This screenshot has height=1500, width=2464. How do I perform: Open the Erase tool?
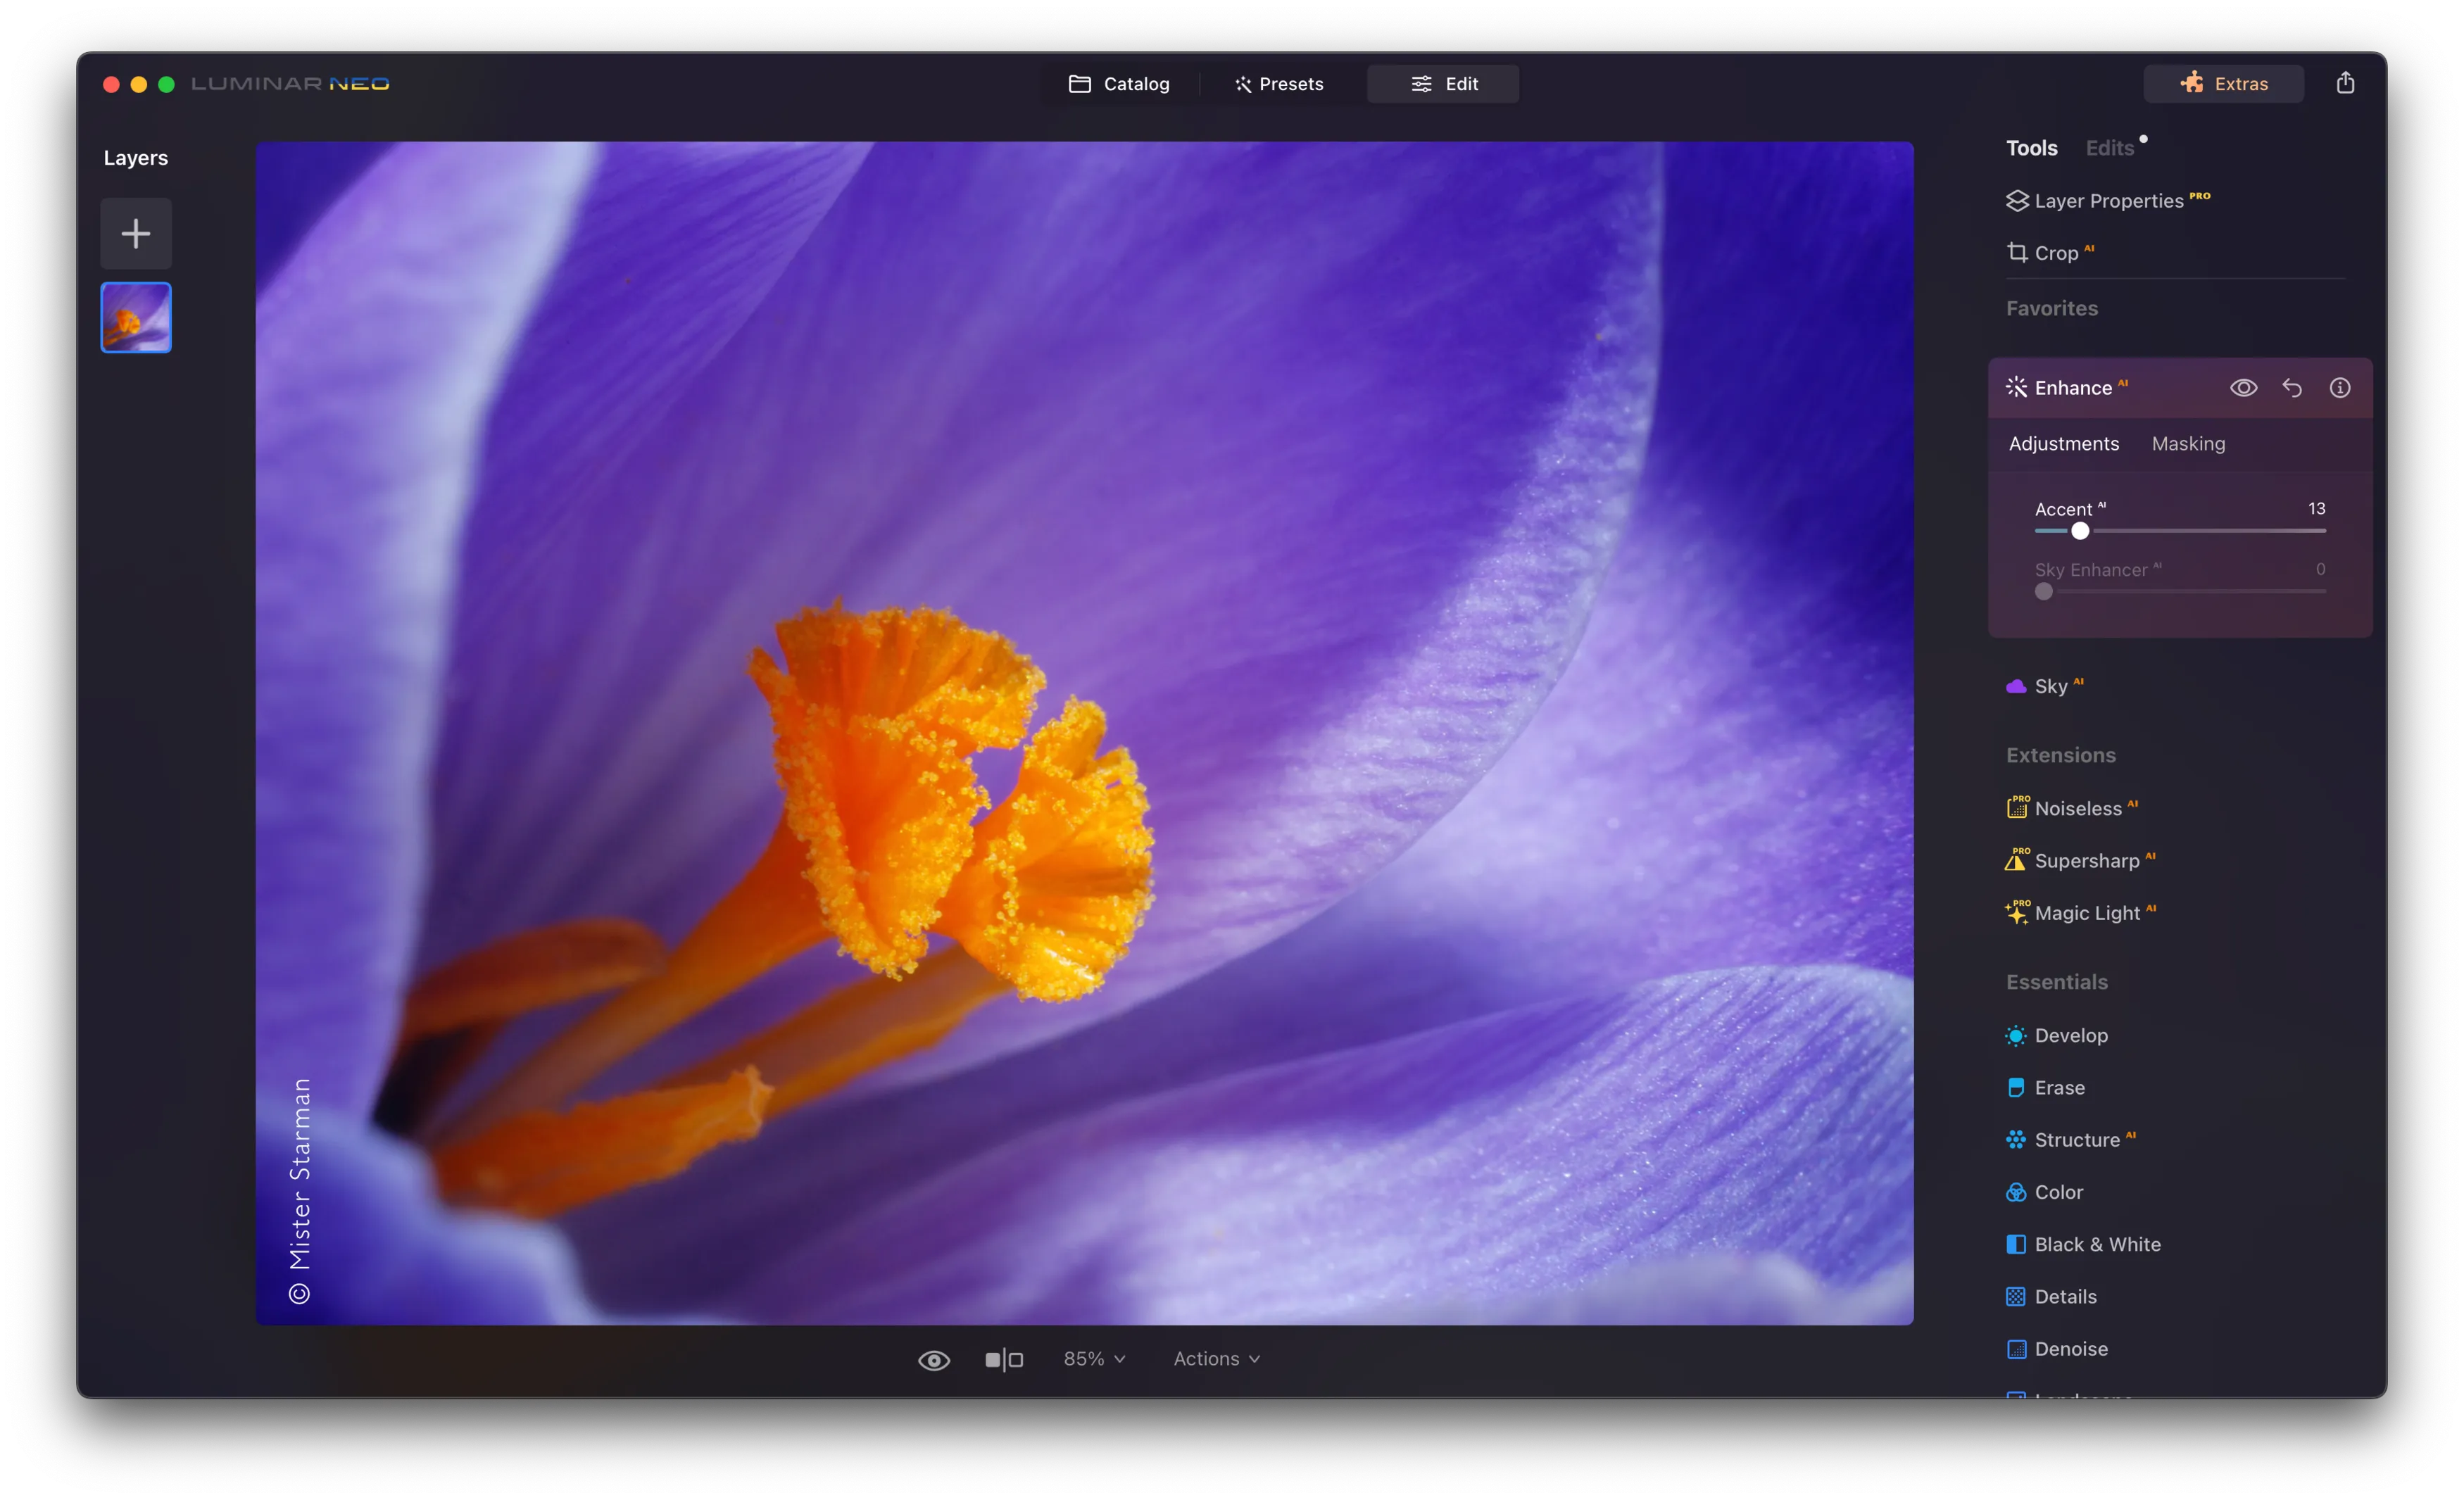tap(2058, 1087)
